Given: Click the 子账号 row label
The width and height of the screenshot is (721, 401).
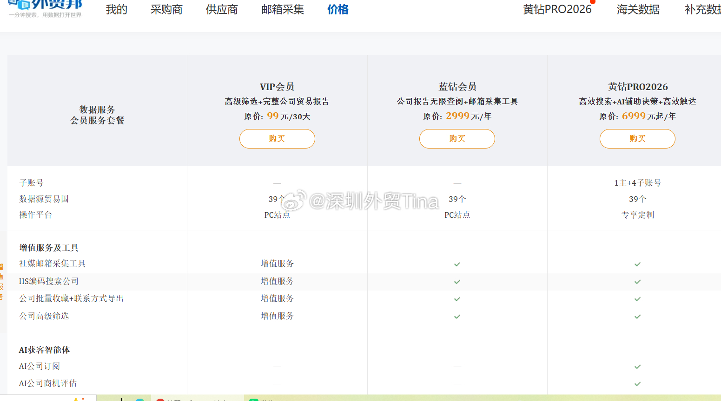Looking at the screenshot, I should click(31, 183).
